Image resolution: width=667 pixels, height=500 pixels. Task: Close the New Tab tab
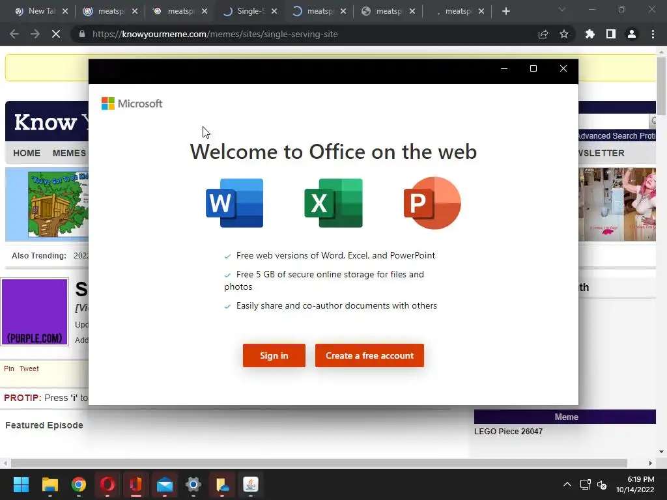(x=65, y=11)
